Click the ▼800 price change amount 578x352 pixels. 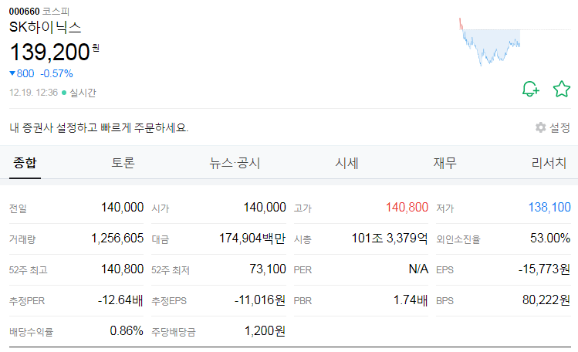point(22,73)
